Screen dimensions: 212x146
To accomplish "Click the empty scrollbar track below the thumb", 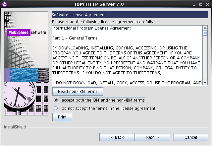I will pos(205,58).
